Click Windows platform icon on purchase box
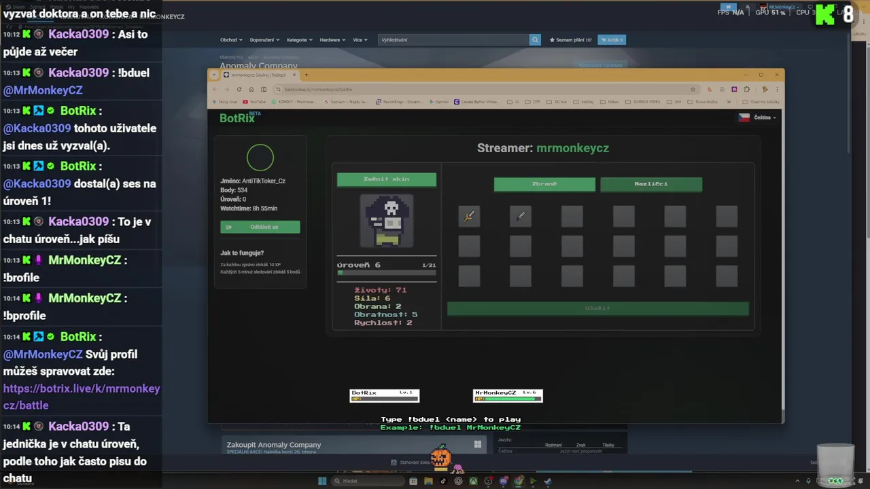 click(x=478, y=444)
